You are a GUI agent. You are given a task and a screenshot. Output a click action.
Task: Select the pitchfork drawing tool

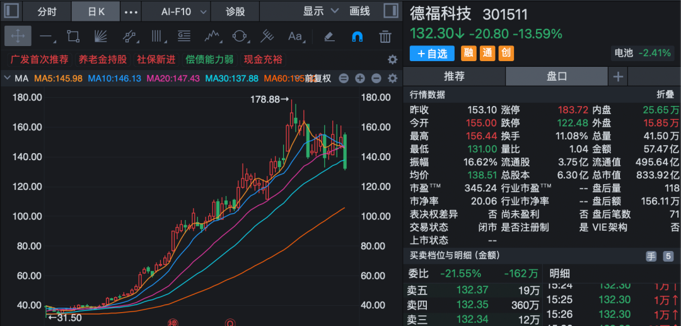click(267, 37)
